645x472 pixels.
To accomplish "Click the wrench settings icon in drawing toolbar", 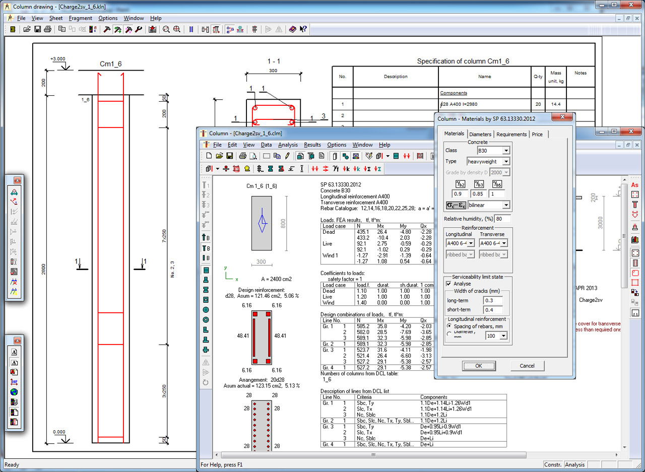I will [139, 29].
